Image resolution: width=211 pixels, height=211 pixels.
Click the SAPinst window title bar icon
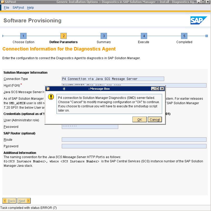click(2, 2)
